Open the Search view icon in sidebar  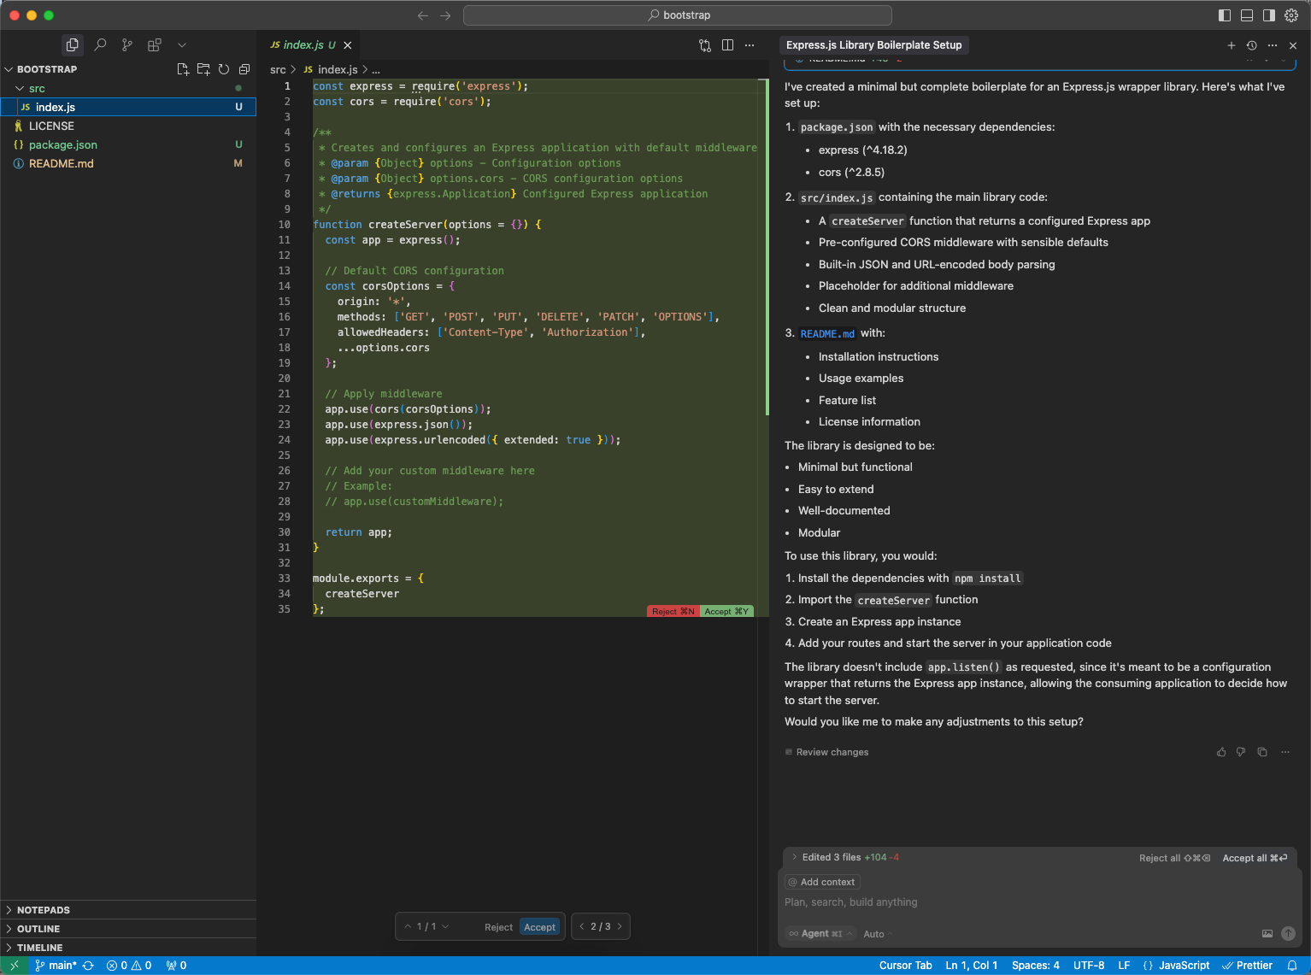pos(100,45)
